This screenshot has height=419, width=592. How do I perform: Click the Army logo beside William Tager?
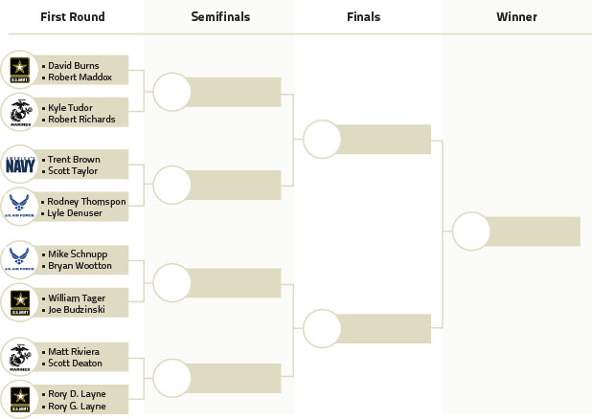(x=19, y=303)
